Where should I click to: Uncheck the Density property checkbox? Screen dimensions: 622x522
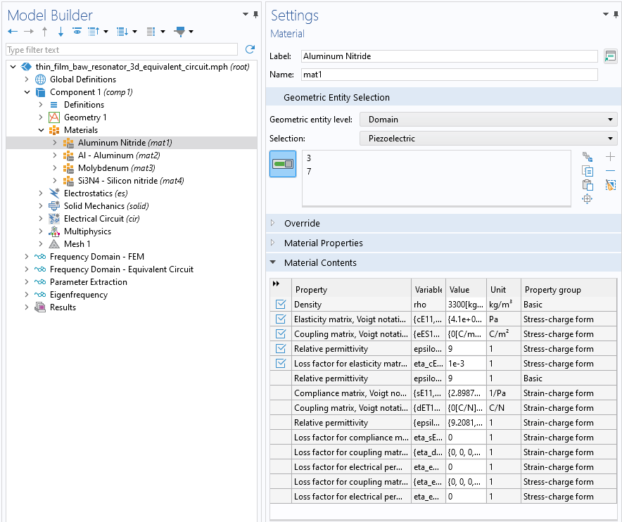[281, 304]
